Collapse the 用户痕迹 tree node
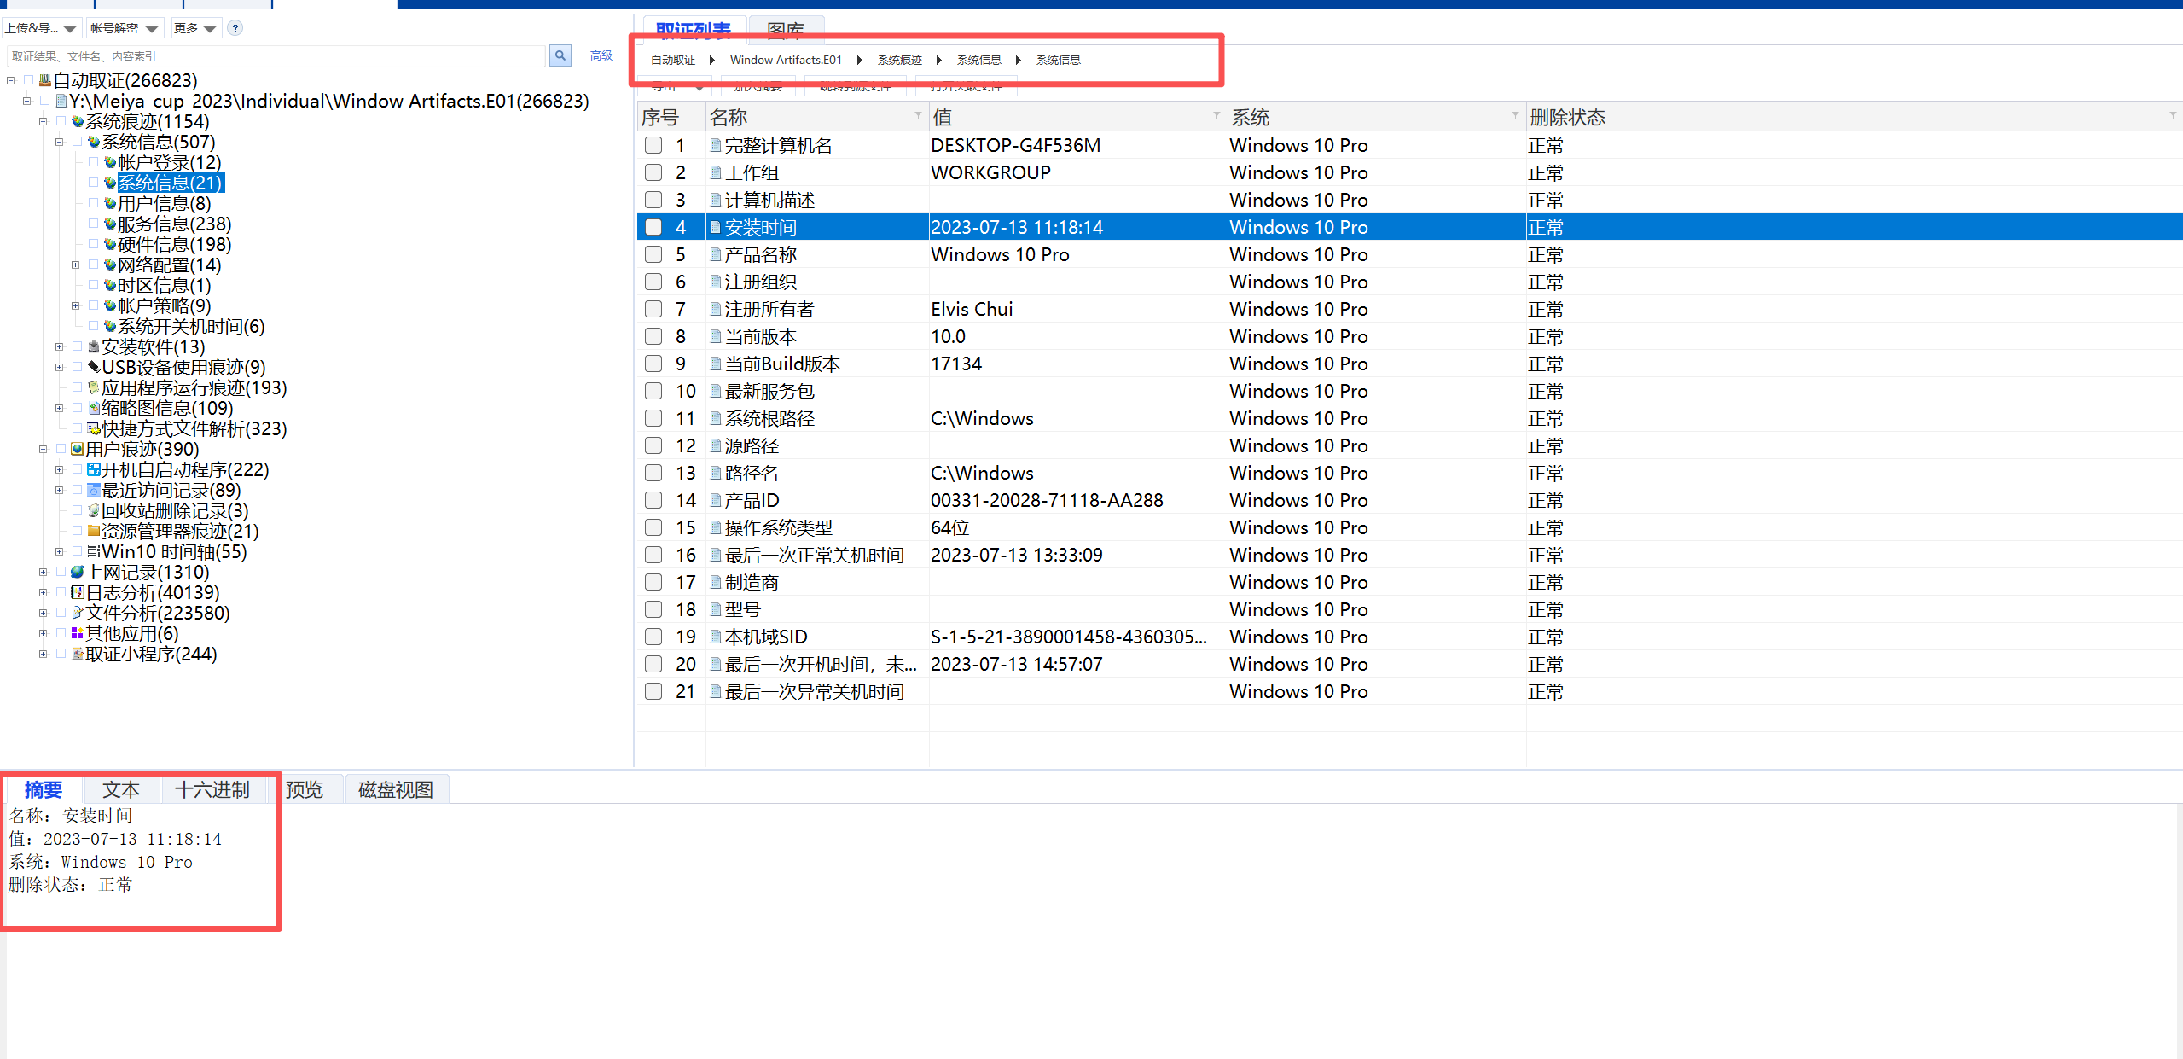The height and width of the screenshot is (1059, 2183). pos(43,450)
